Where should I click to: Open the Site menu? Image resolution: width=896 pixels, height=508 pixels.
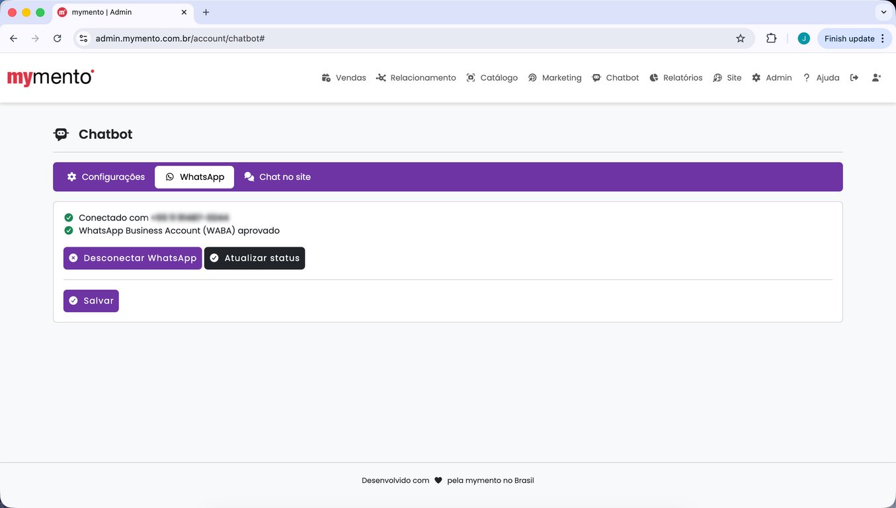[727, 78]
